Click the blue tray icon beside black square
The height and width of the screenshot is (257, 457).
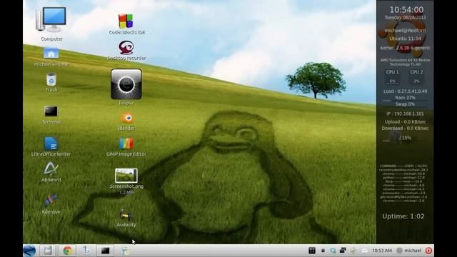click(x=333, y=251)
